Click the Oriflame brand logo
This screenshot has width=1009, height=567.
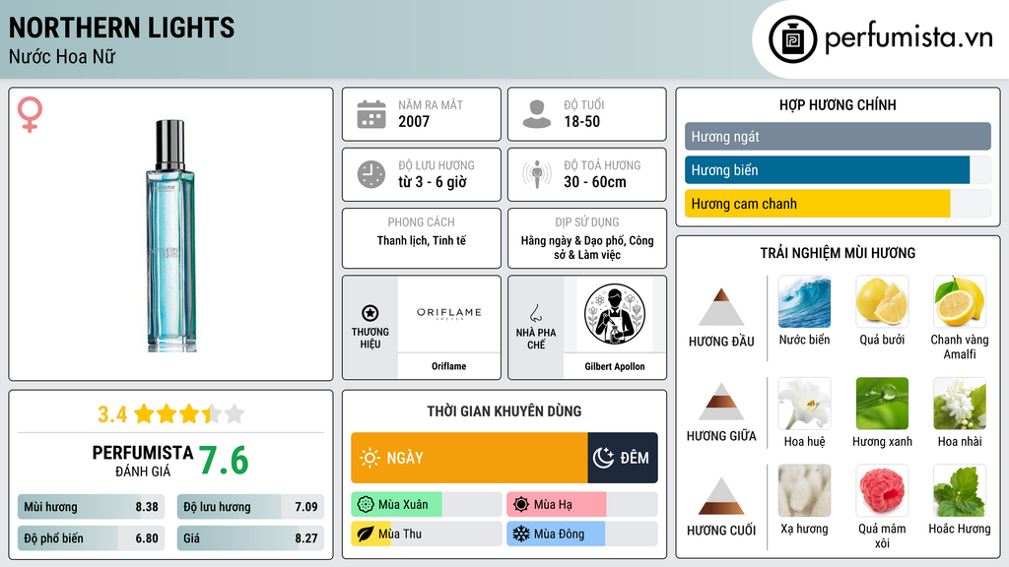pyautogui.click(x=448, y=313)
